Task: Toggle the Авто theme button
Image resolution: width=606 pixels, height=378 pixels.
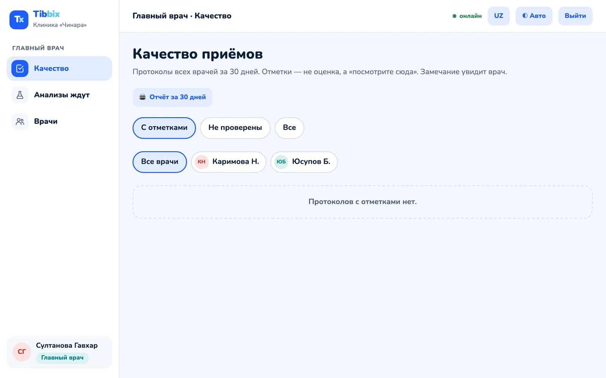Action: pos(534,16)
